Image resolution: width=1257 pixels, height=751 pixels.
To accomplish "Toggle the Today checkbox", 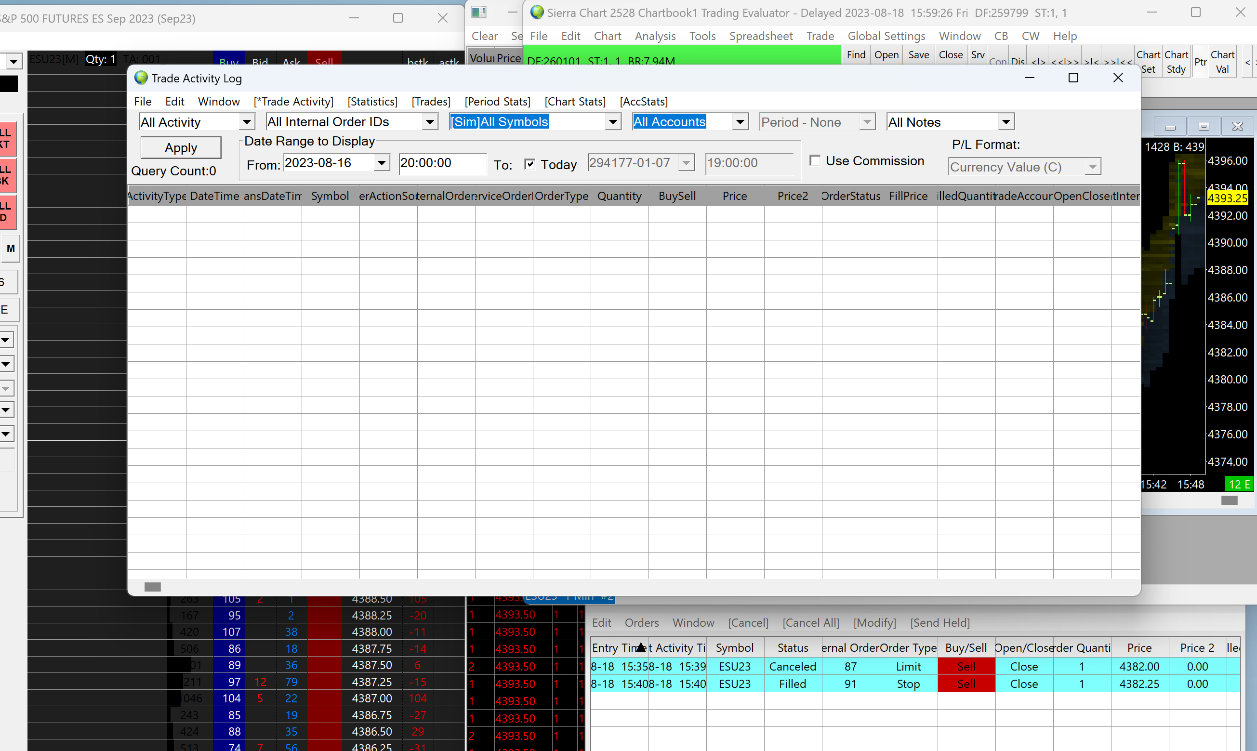I will point(529,164).
